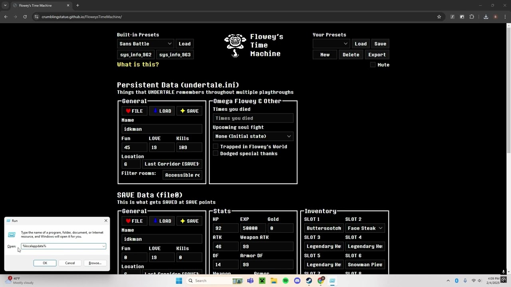Load the built-in preset
The width and height of the screenshot is (511, 287).
(x=184, y=44)
